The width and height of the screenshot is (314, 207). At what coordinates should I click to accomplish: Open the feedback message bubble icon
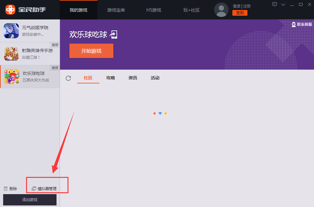(x=275, y=4)
